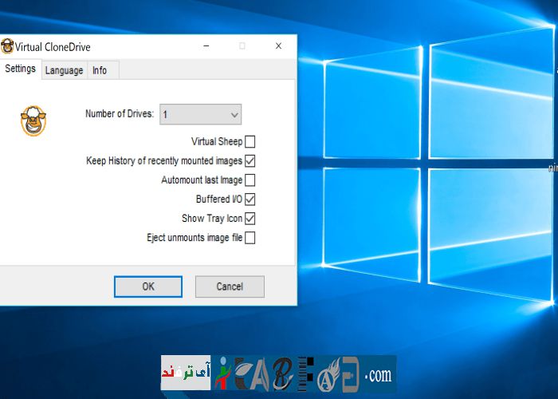This screenshot has height=399, width=558.
Task: Open the Info tab
Action: click(100, 70)
